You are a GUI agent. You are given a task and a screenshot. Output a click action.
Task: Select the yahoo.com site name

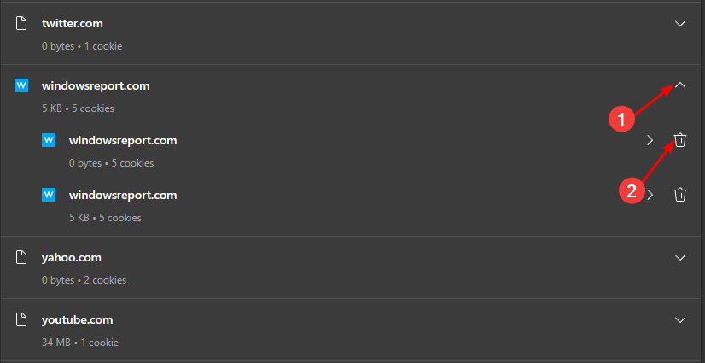point(72,258)
